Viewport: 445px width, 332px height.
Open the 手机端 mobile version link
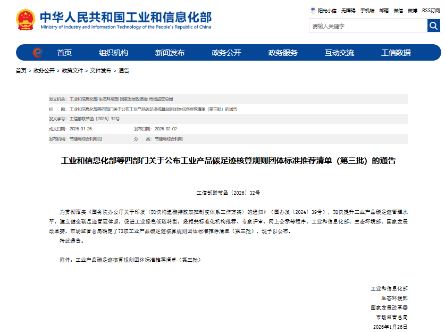coord(367,10)
